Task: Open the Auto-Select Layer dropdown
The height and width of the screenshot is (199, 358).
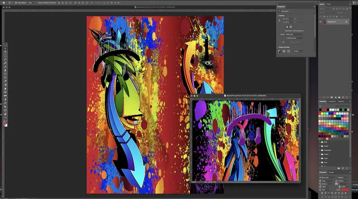Action: point(31,3)
